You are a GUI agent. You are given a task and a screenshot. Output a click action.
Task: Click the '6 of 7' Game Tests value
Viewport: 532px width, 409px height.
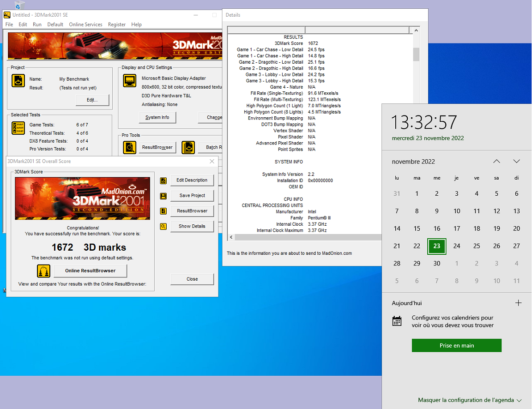(82, 125)
